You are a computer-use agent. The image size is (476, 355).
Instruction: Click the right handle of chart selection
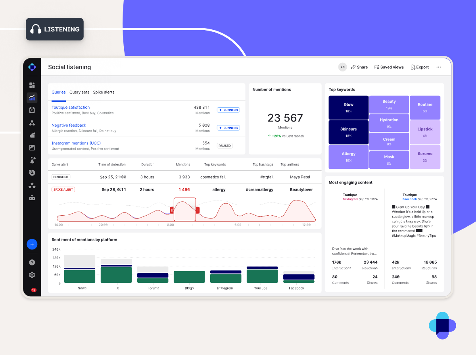click(x=198, y=210)
